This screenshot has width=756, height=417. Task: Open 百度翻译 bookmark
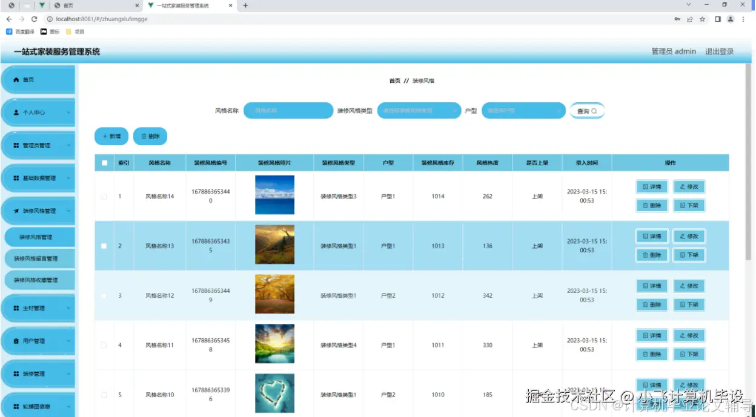click(x=21, y=31)
